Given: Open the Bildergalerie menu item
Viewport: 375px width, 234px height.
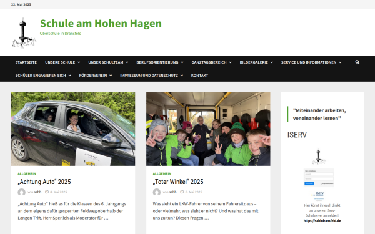Looking at the screenshot, I should pos(254,62).
